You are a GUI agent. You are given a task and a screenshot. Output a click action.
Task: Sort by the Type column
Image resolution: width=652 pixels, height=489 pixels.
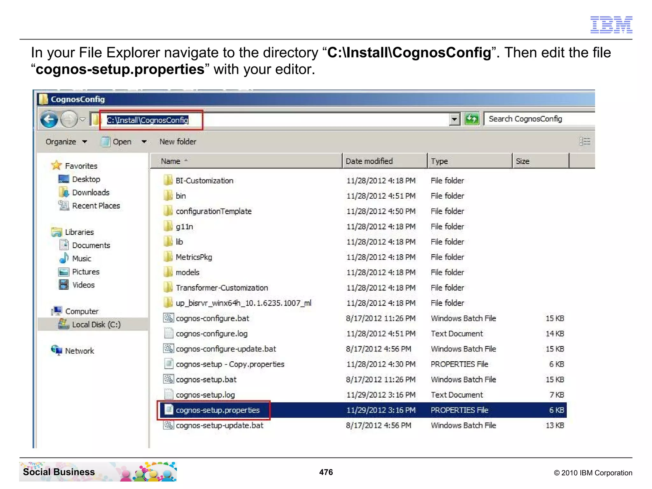(x=470, y=161)
